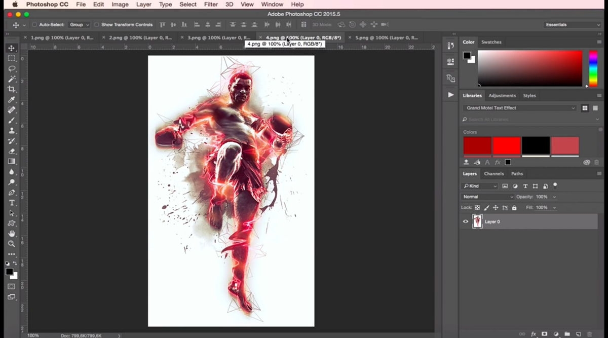
Task: Select the Move tool in toolbox
Action: click(11, 48)
